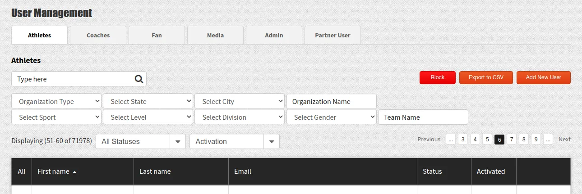Click the Team Name input field
582x194 pixels.
(x=423, y=117)
